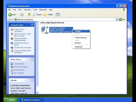Screen dimensions: 136x102
Task: Click the Windows Firewall icon
Action: [12, 39]
